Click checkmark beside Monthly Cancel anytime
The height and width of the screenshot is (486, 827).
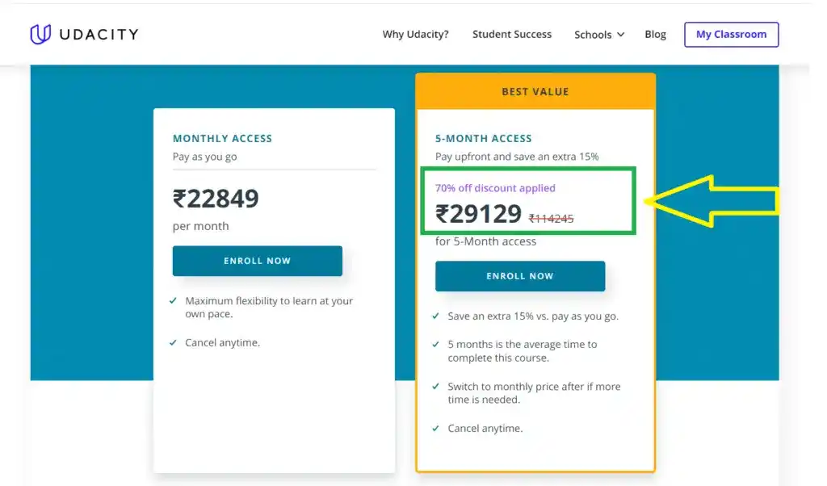pos(174,342)
